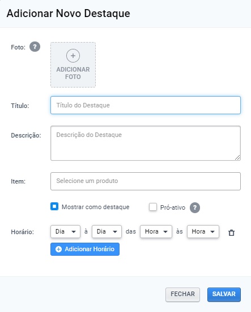This screenshot has width=251, height=312.
Task: Click the ADICIONAR FOTO upload area
Action: pyautogui.click(x=73, y=65)
